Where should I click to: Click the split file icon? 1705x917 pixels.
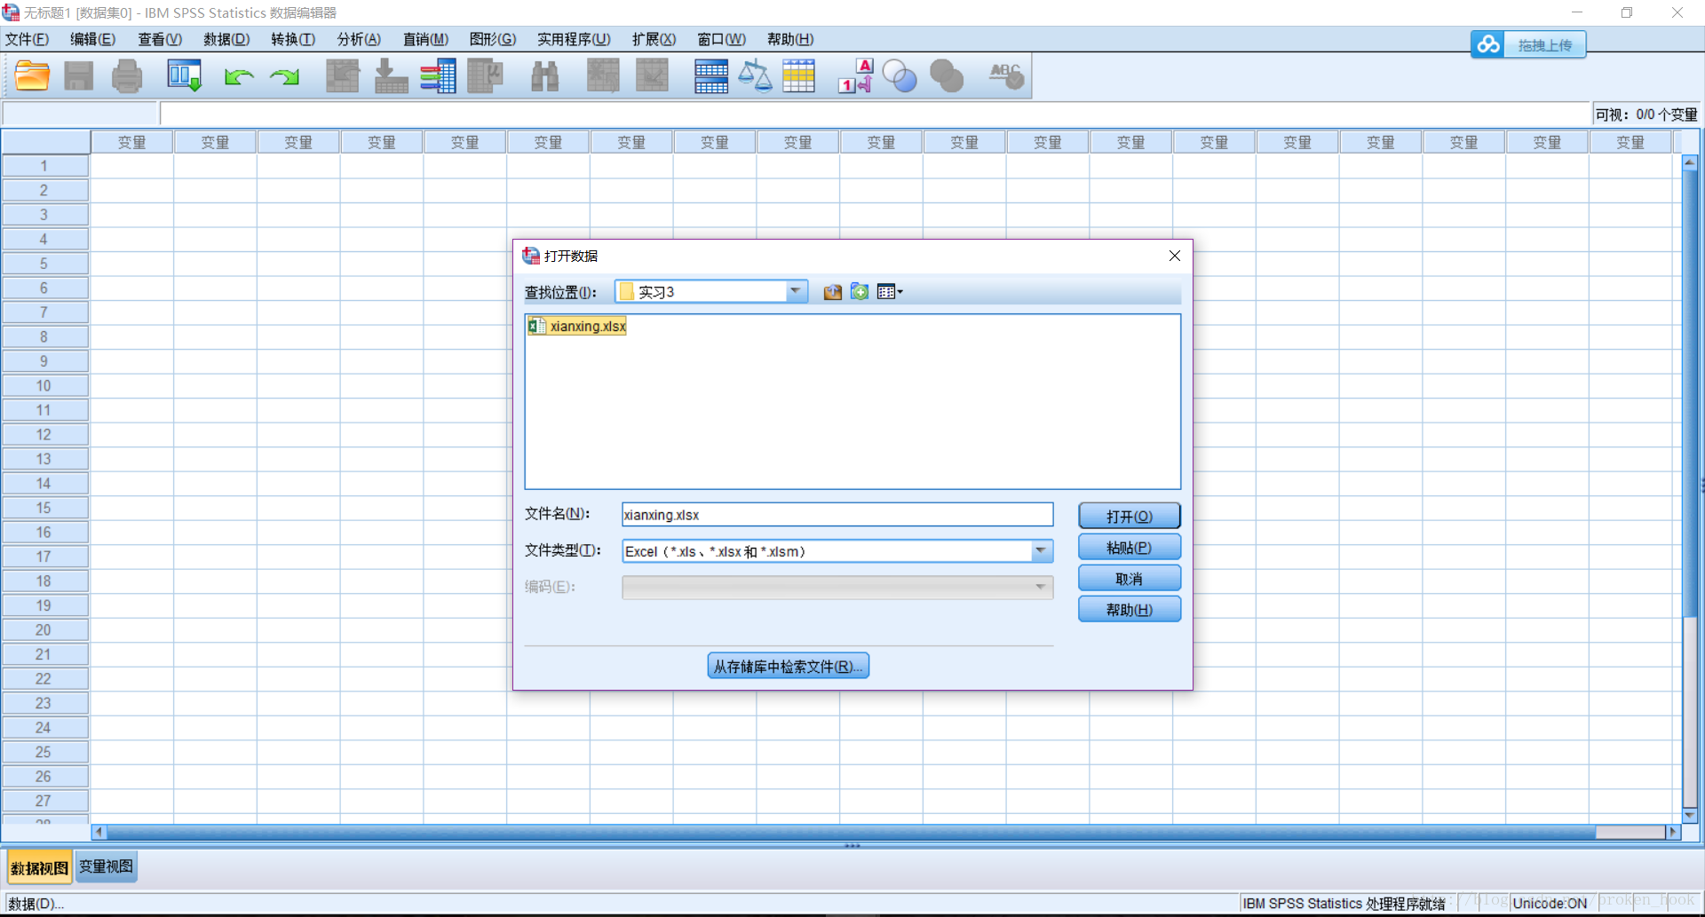tap(711, 76)
